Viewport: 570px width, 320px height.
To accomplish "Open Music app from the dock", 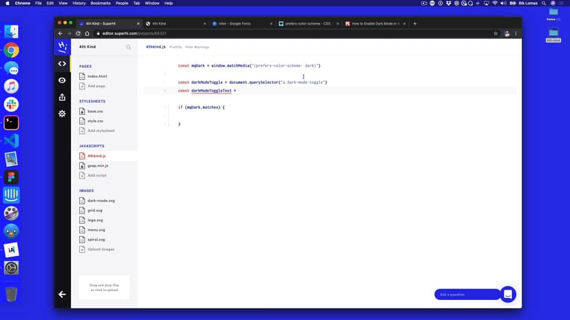I will pos(11,87).
